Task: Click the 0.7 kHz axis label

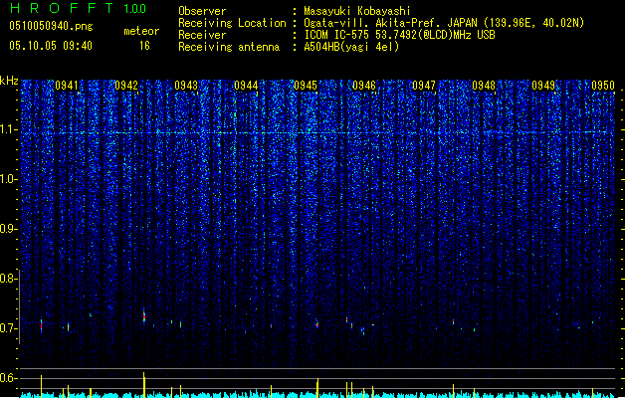Action: pyautogui.click(x=8, y=328)
